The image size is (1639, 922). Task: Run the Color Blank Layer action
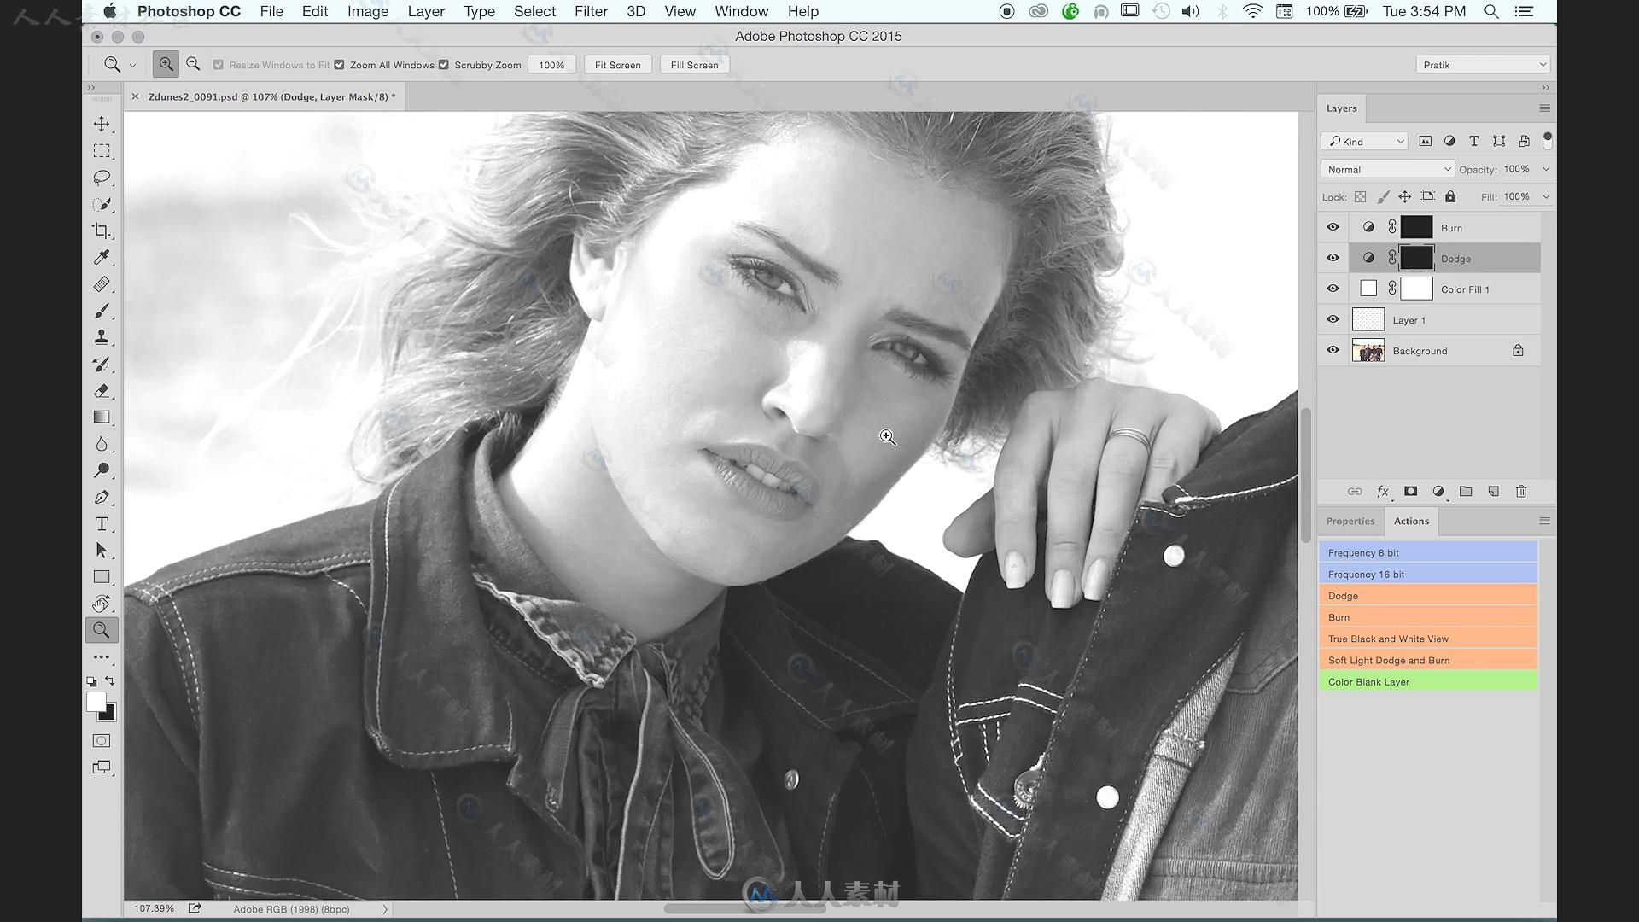tap(1428, 681)
